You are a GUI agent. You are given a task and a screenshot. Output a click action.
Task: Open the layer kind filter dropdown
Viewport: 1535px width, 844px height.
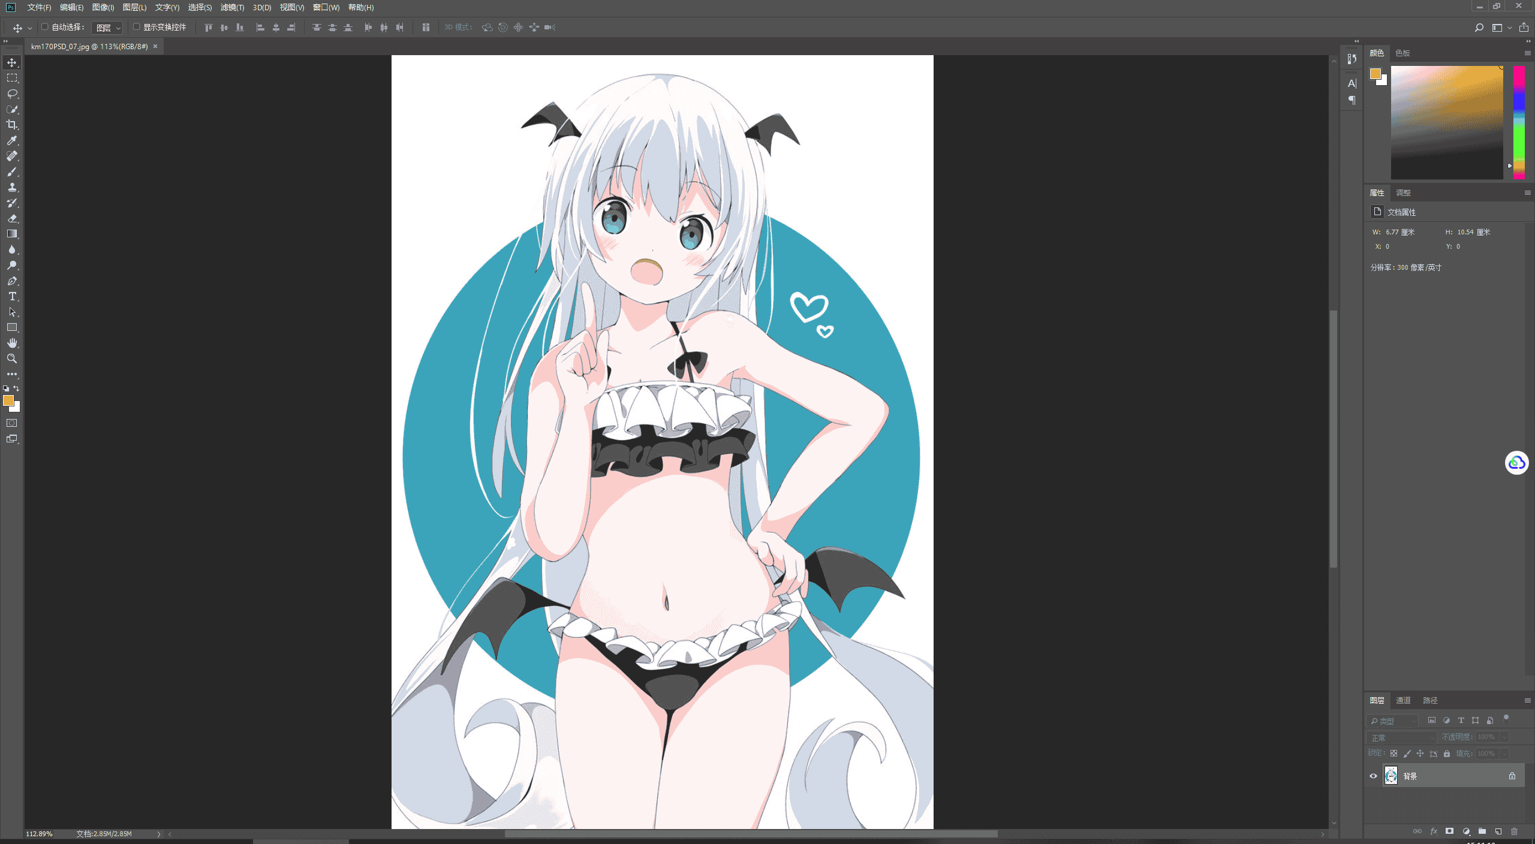[1393, 721]
